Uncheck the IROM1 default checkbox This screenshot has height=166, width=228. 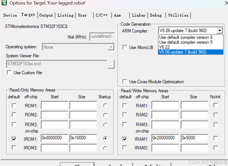click(x=14, y=139)
